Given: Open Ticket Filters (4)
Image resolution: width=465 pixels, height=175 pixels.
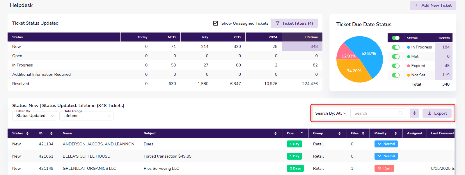Looking at the screenshot, I should (x=294, y=23).
